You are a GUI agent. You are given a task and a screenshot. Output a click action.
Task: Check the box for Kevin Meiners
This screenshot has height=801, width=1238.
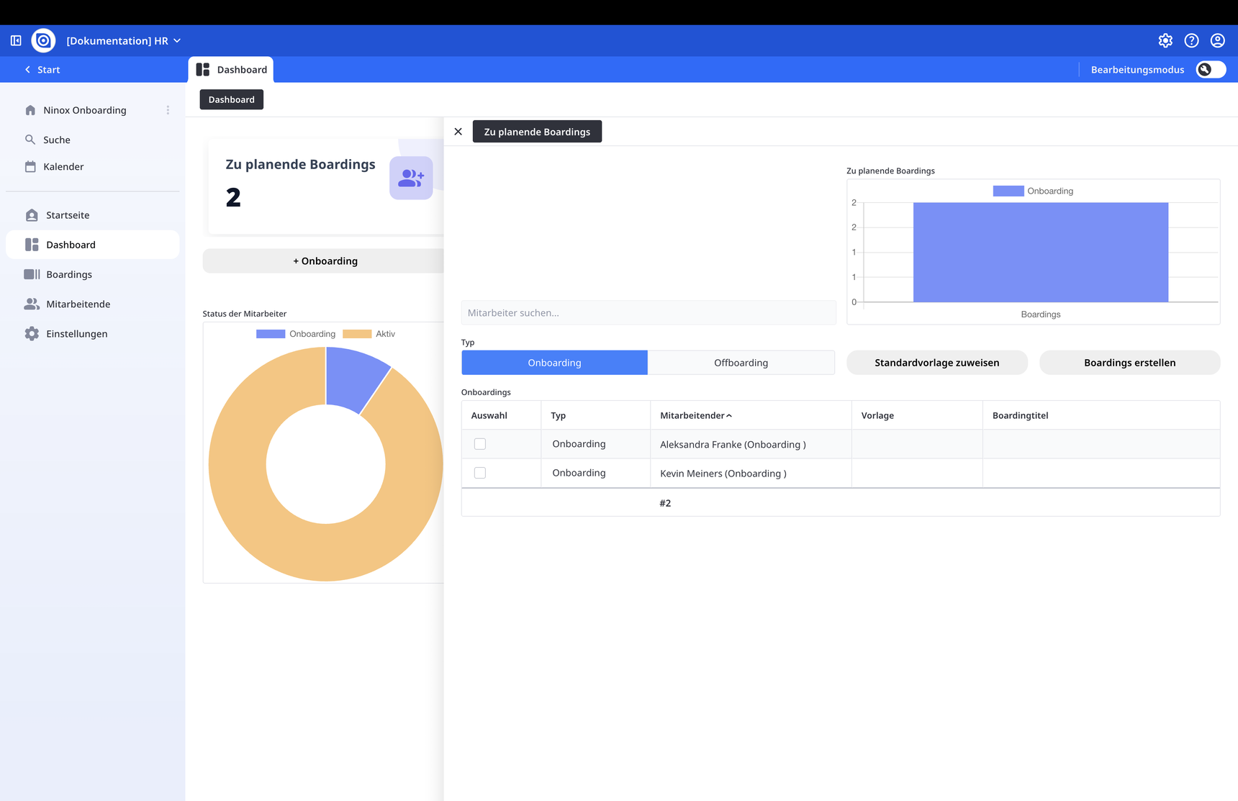(480, 473)
